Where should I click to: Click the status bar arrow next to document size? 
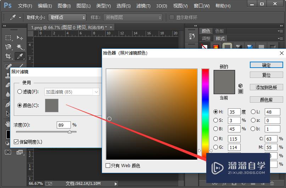coord(116,184)
